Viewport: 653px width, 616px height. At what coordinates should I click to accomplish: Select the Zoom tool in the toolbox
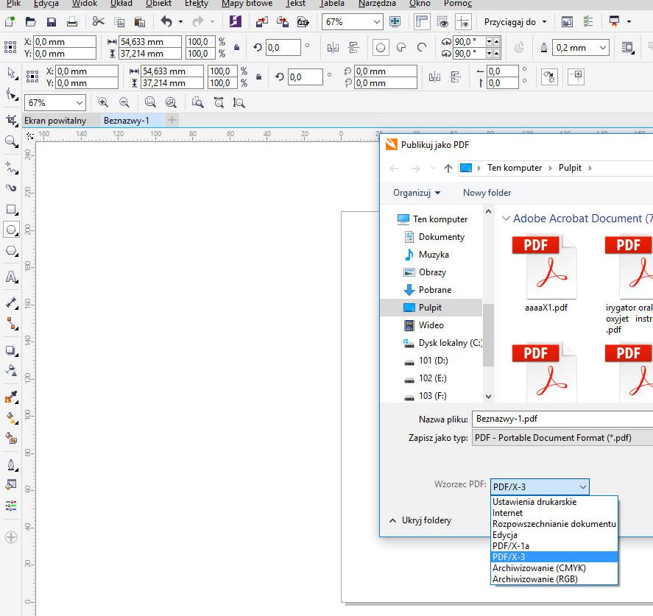tap(11, 141)
